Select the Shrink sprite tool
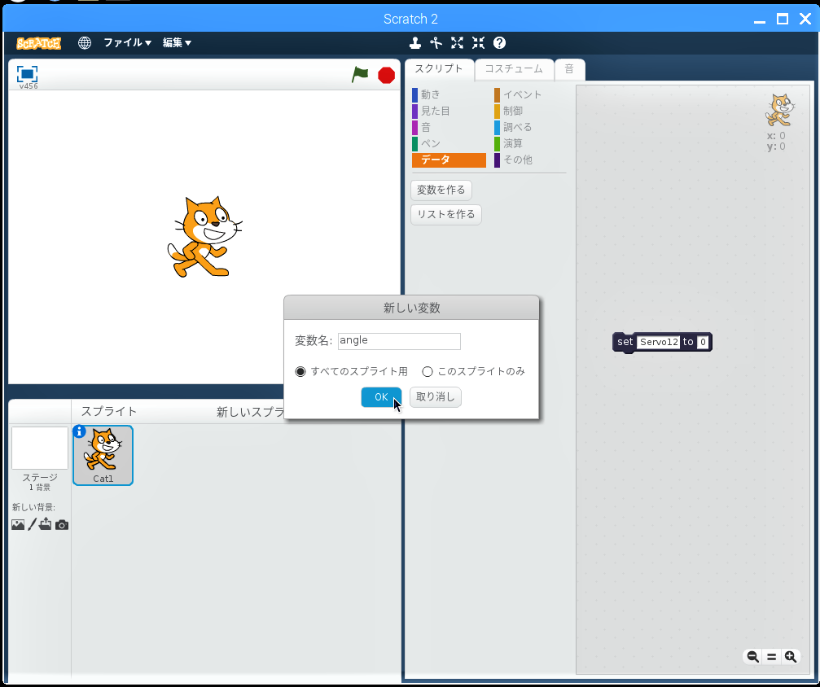820x687 pixels. pos(478,43)
